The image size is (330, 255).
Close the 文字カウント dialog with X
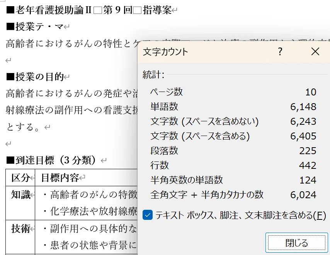(x=315, y=52)
